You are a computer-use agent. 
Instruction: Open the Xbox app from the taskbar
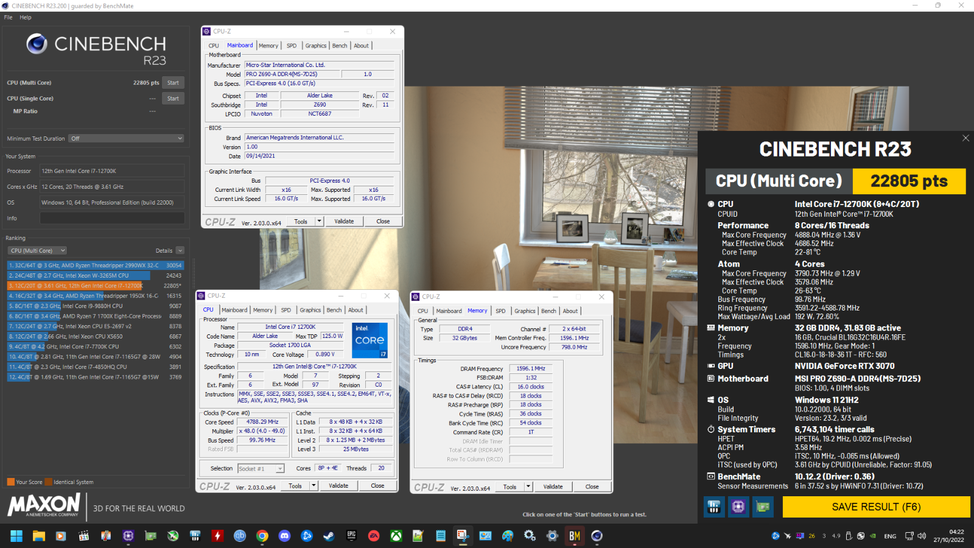396,536
